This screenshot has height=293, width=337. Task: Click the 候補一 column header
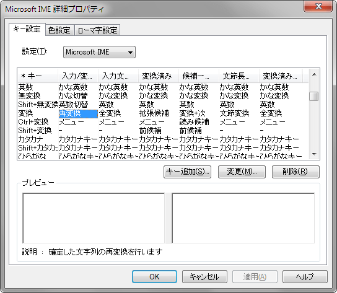(199, 76)
